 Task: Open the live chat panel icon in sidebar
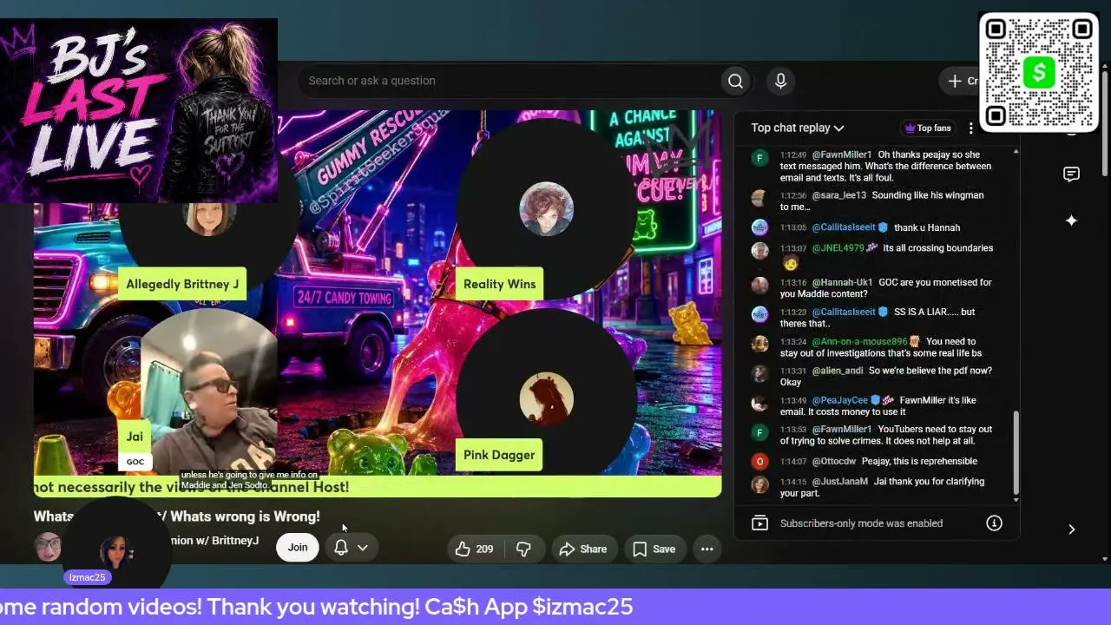pyautogui.click(x=1071, y=174)
